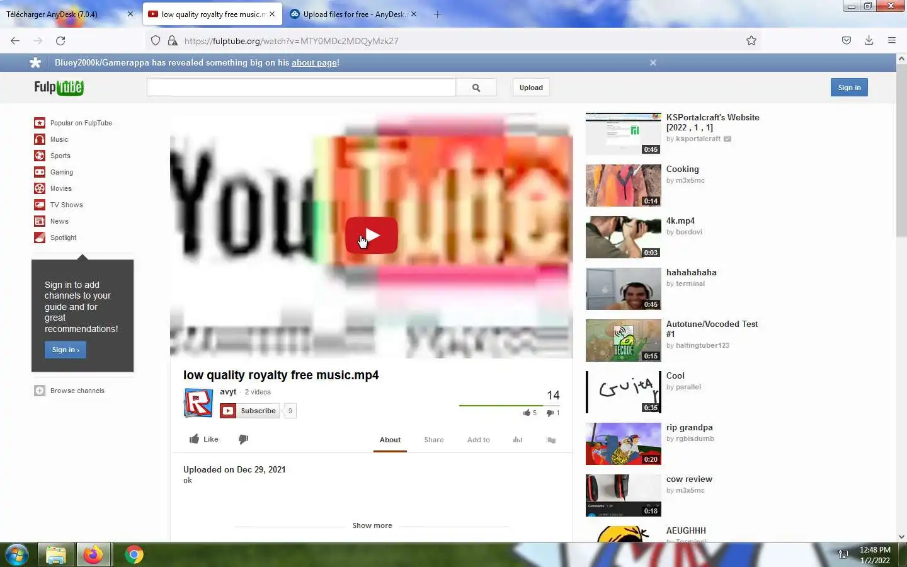Dismiss the announcement banner
907x567 pixels.
[653, 62]
